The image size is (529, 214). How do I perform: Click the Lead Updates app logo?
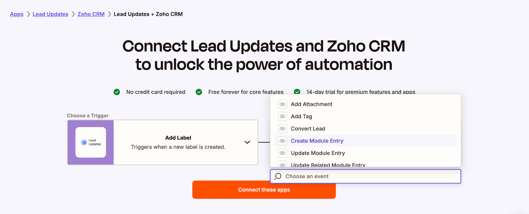[91, 142]
